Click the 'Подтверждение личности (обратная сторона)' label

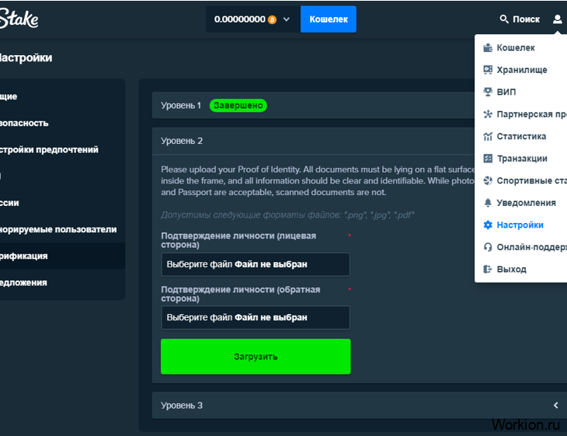(241, 294)
